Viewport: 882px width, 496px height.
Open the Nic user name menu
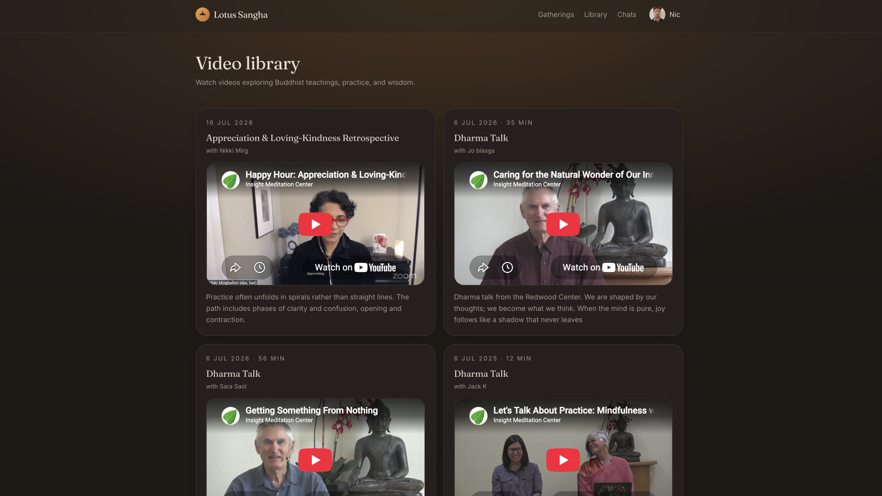click(x=675, y=14)
